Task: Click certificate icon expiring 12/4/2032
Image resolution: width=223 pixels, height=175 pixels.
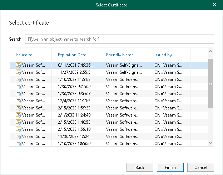Action: [x=18, y=101]
